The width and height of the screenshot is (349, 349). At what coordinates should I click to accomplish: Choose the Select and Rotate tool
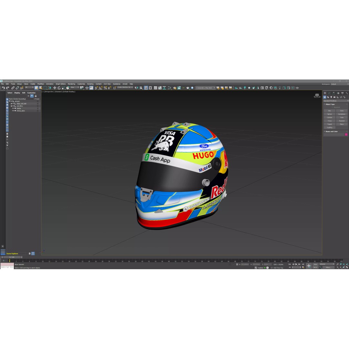pos(59,88)
